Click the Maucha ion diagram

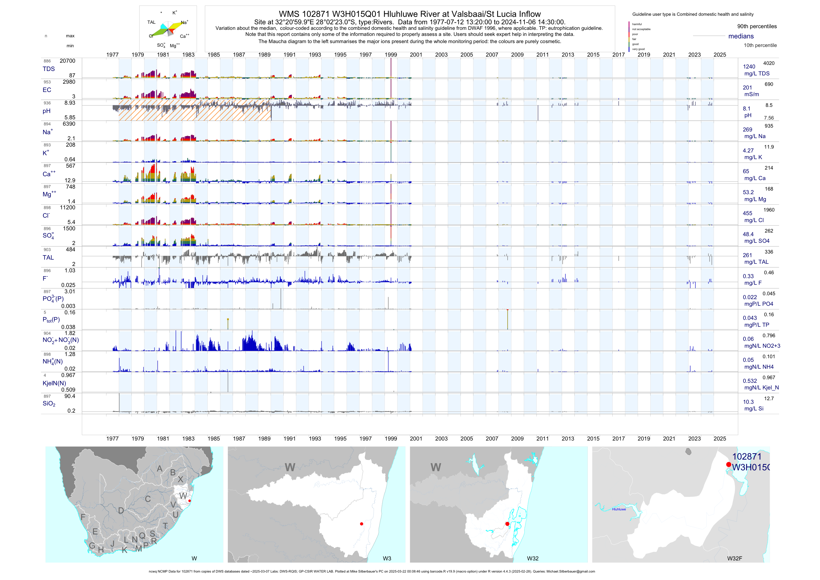point(168,29)
